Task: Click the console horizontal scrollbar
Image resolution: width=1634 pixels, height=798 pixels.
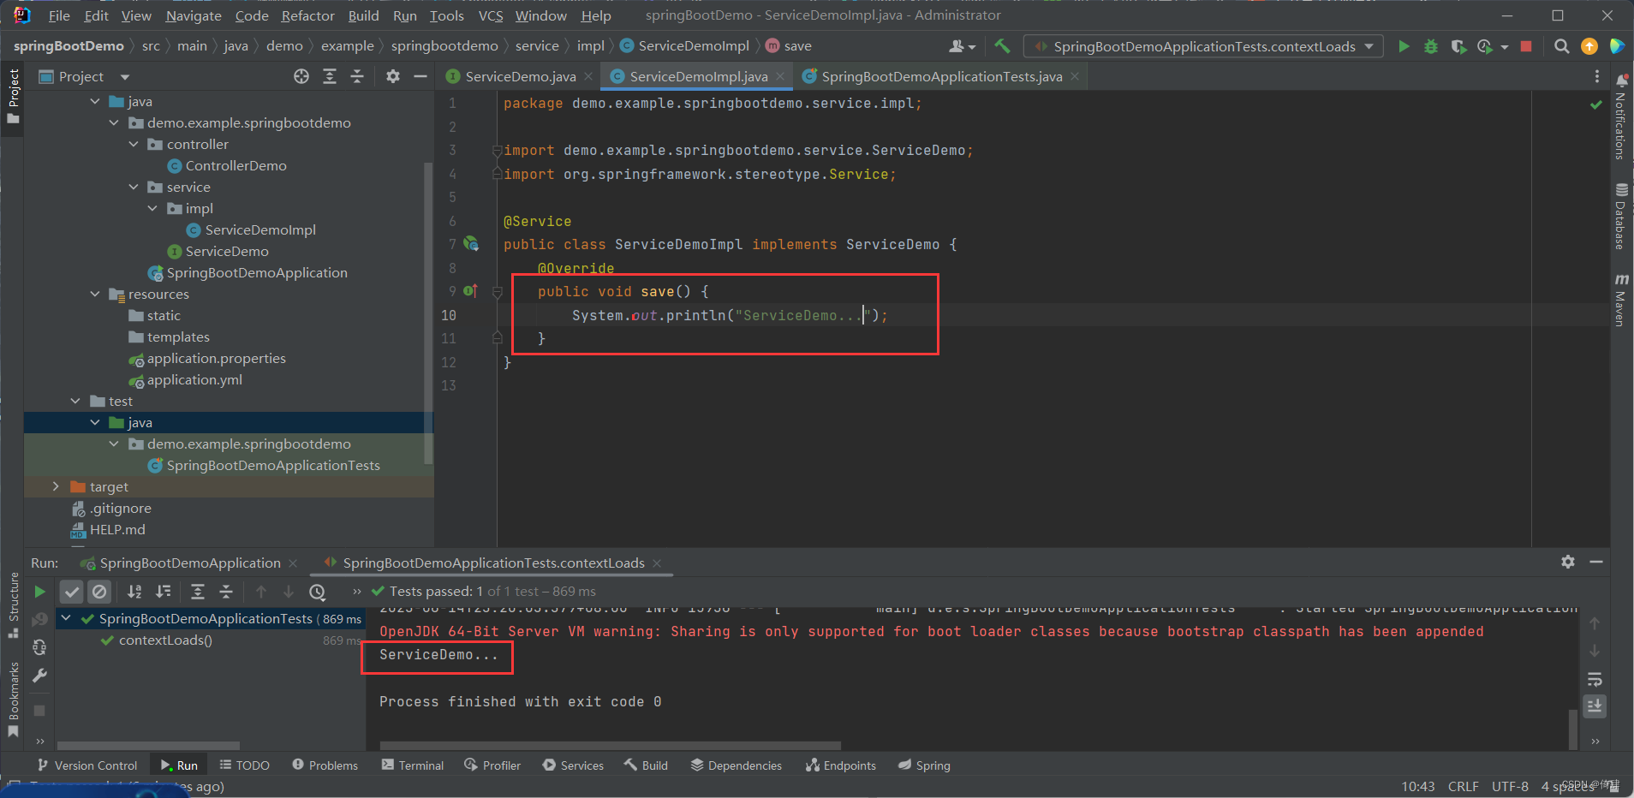Action: pos(611,746)
